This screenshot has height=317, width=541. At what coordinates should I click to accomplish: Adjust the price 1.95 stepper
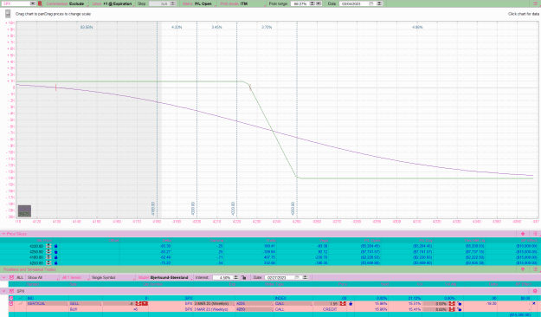343,303
